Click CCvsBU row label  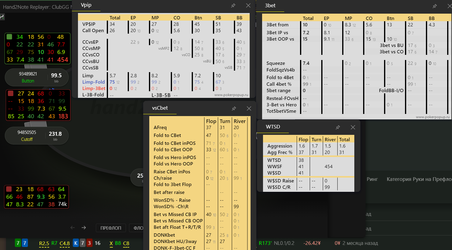pos(91,61)
